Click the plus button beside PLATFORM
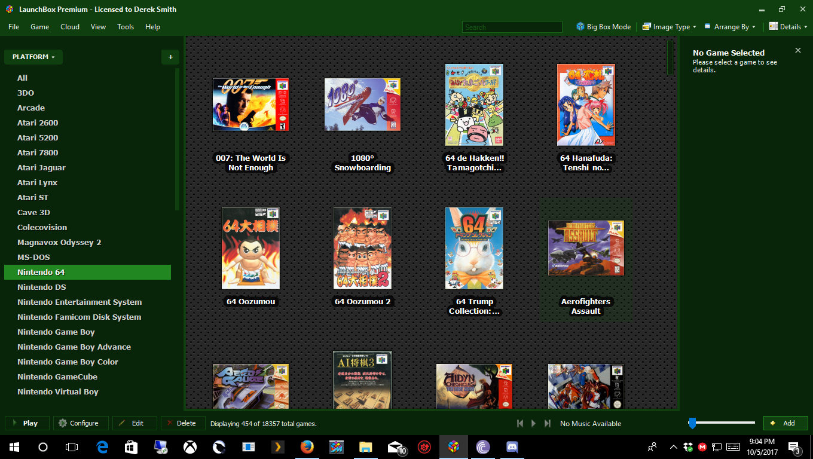The height and width of the screenshot is (459, 813). 170,57
